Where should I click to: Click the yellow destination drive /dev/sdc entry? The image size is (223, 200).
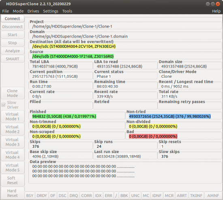coord(74,47)
